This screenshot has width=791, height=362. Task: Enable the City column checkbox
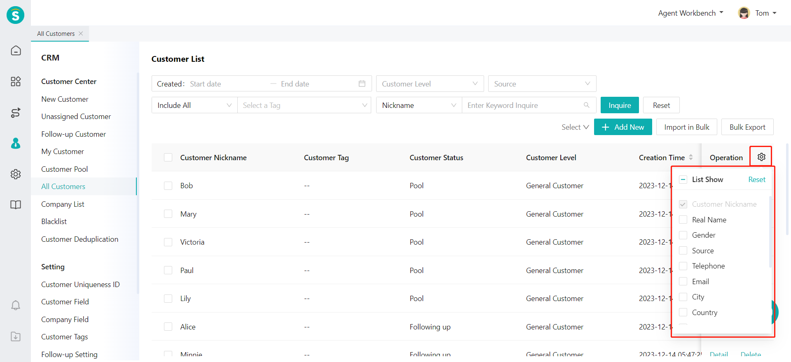(683, 297)
